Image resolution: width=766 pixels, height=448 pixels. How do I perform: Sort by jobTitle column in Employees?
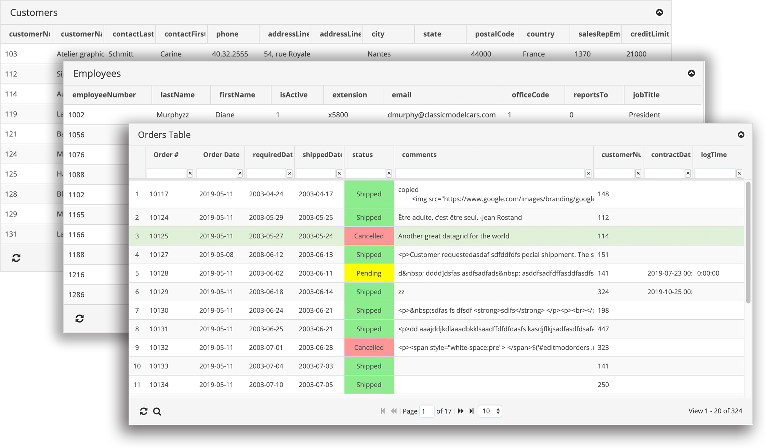tap(646, 95)
